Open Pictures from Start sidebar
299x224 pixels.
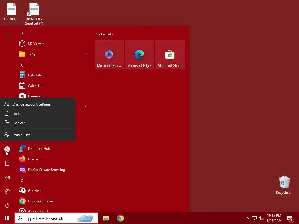tap(7, 177)
